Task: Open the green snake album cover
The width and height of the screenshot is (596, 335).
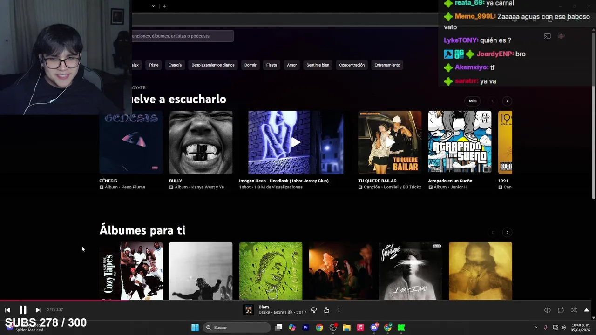Action: (x=271, y=271)
